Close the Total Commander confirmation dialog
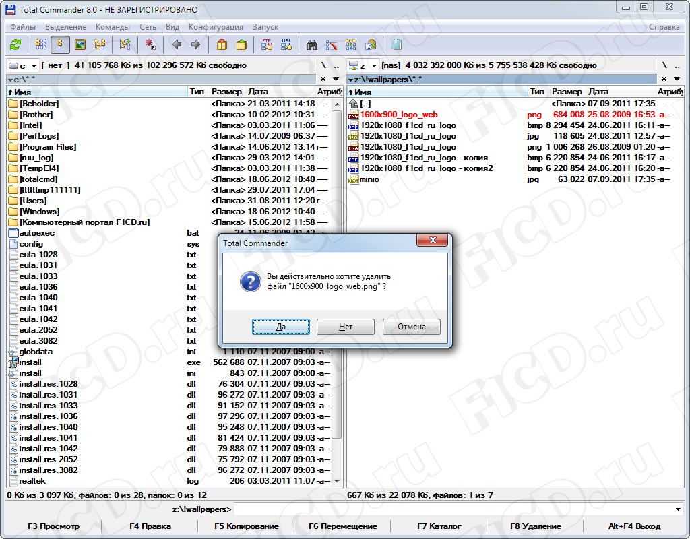Screen dimensions: 690x539 tap(432, 240)
